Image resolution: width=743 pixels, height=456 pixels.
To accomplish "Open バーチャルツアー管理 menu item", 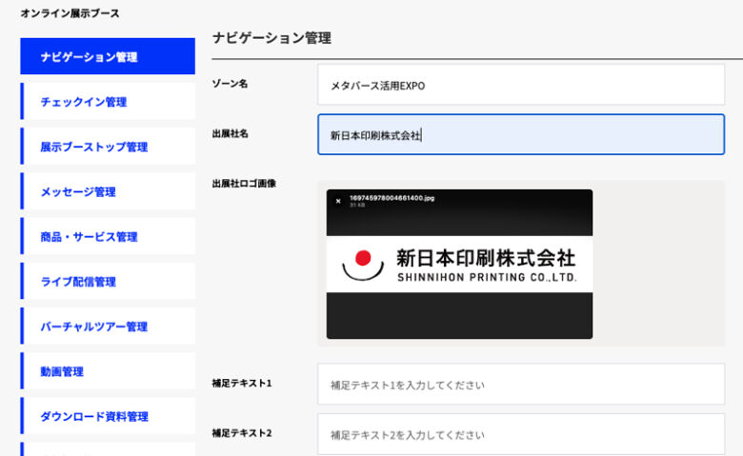I will (108, 327).
